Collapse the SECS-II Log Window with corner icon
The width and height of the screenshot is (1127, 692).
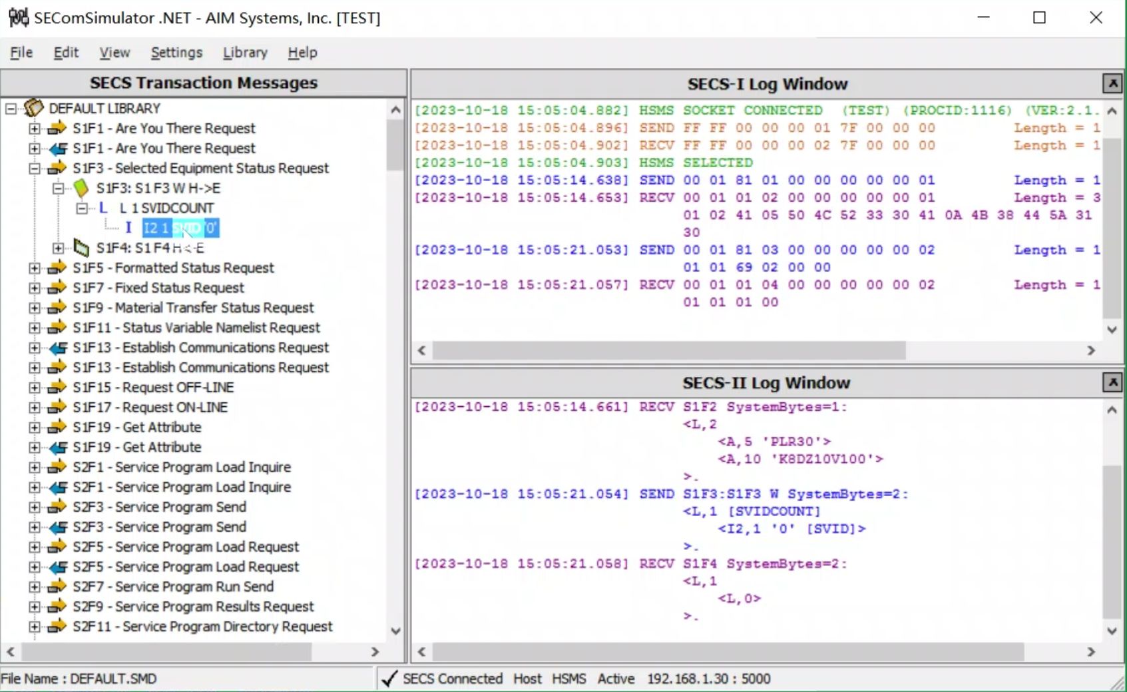coord(1112,382)
